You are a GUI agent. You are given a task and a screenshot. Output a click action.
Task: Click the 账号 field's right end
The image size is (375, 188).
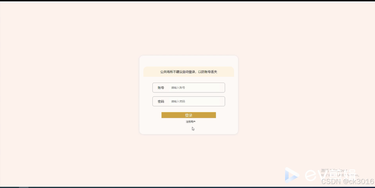coord(220,88)
